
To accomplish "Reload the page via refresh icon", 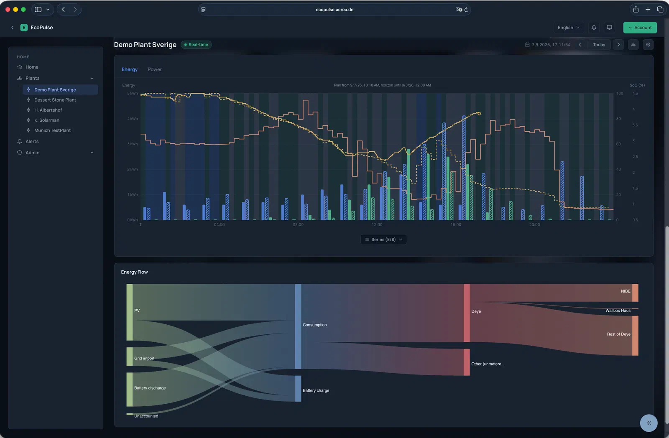I will click(466, 10).
